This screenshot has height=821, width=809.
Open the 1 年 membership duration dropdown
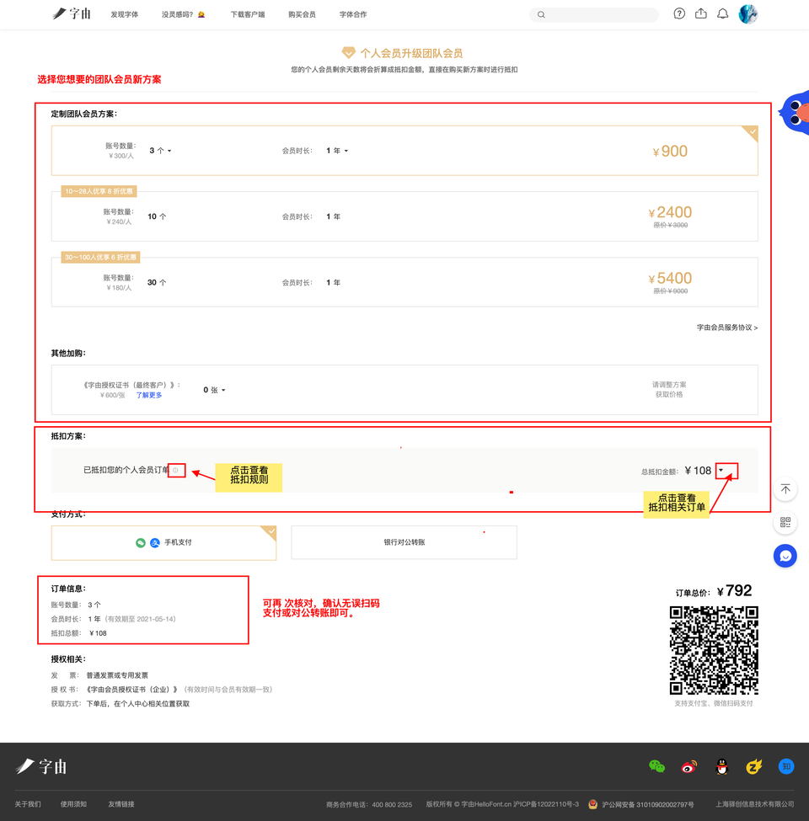point(337,151)
